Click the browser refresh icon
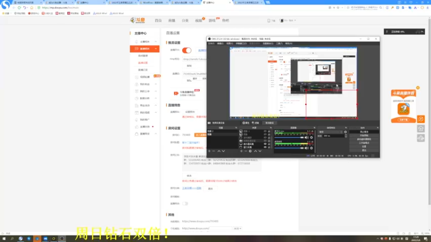431x242 pixels. click(19, 8)
